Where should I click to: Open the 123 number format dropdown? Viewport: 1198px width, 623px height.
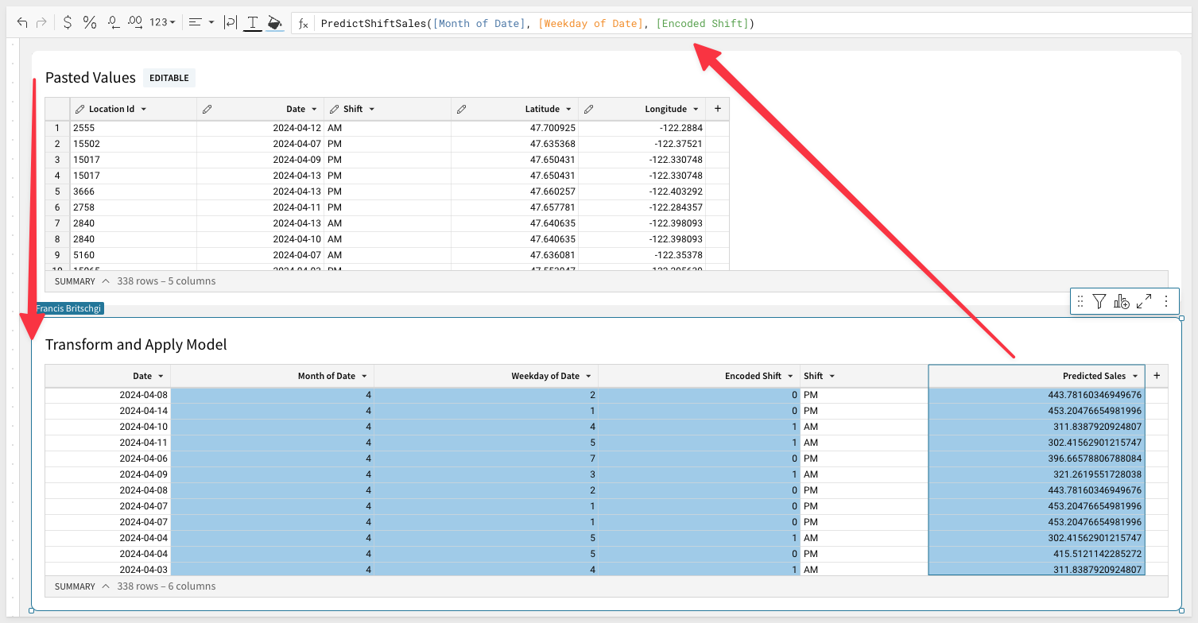click(162, 23)
